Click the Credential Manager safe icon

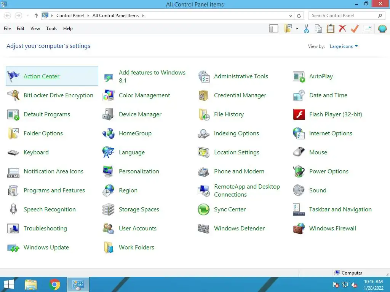[x=203, y=95]
